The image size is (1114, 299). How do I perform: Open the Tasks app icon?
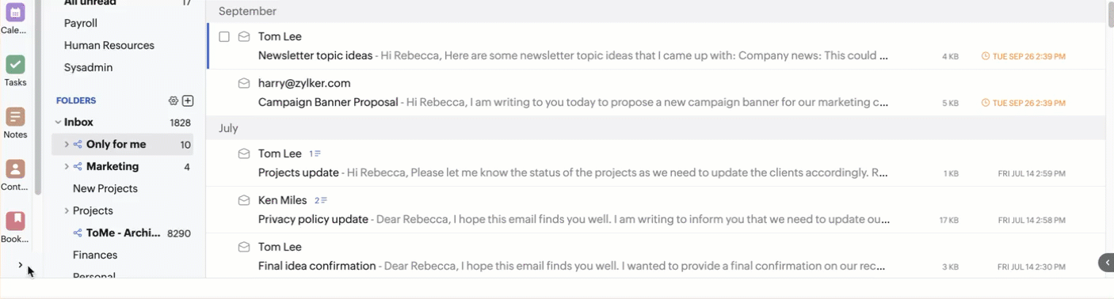[15, 65]
